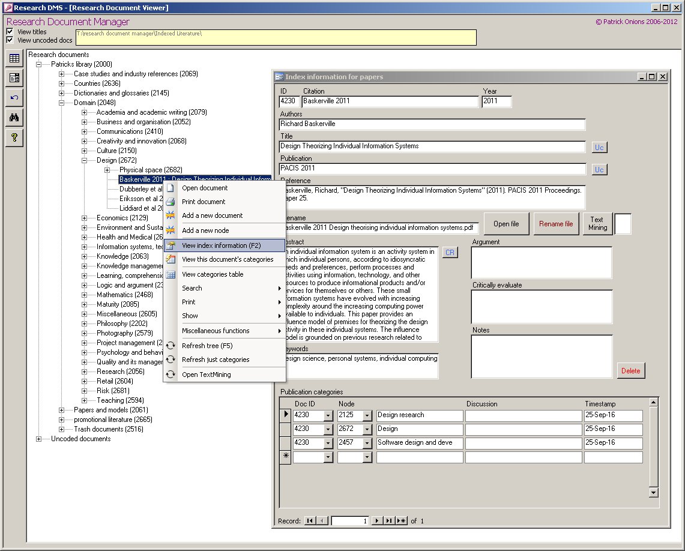The width and height of the screenshot is (685, 551).
Task: Toggle the View titles checkbox
Action: (10, 31)
